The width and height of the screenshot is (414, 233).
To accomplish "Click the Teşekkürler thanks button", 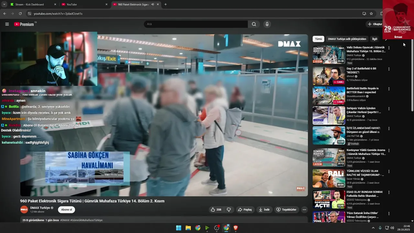I will click(x=286, y=210).
